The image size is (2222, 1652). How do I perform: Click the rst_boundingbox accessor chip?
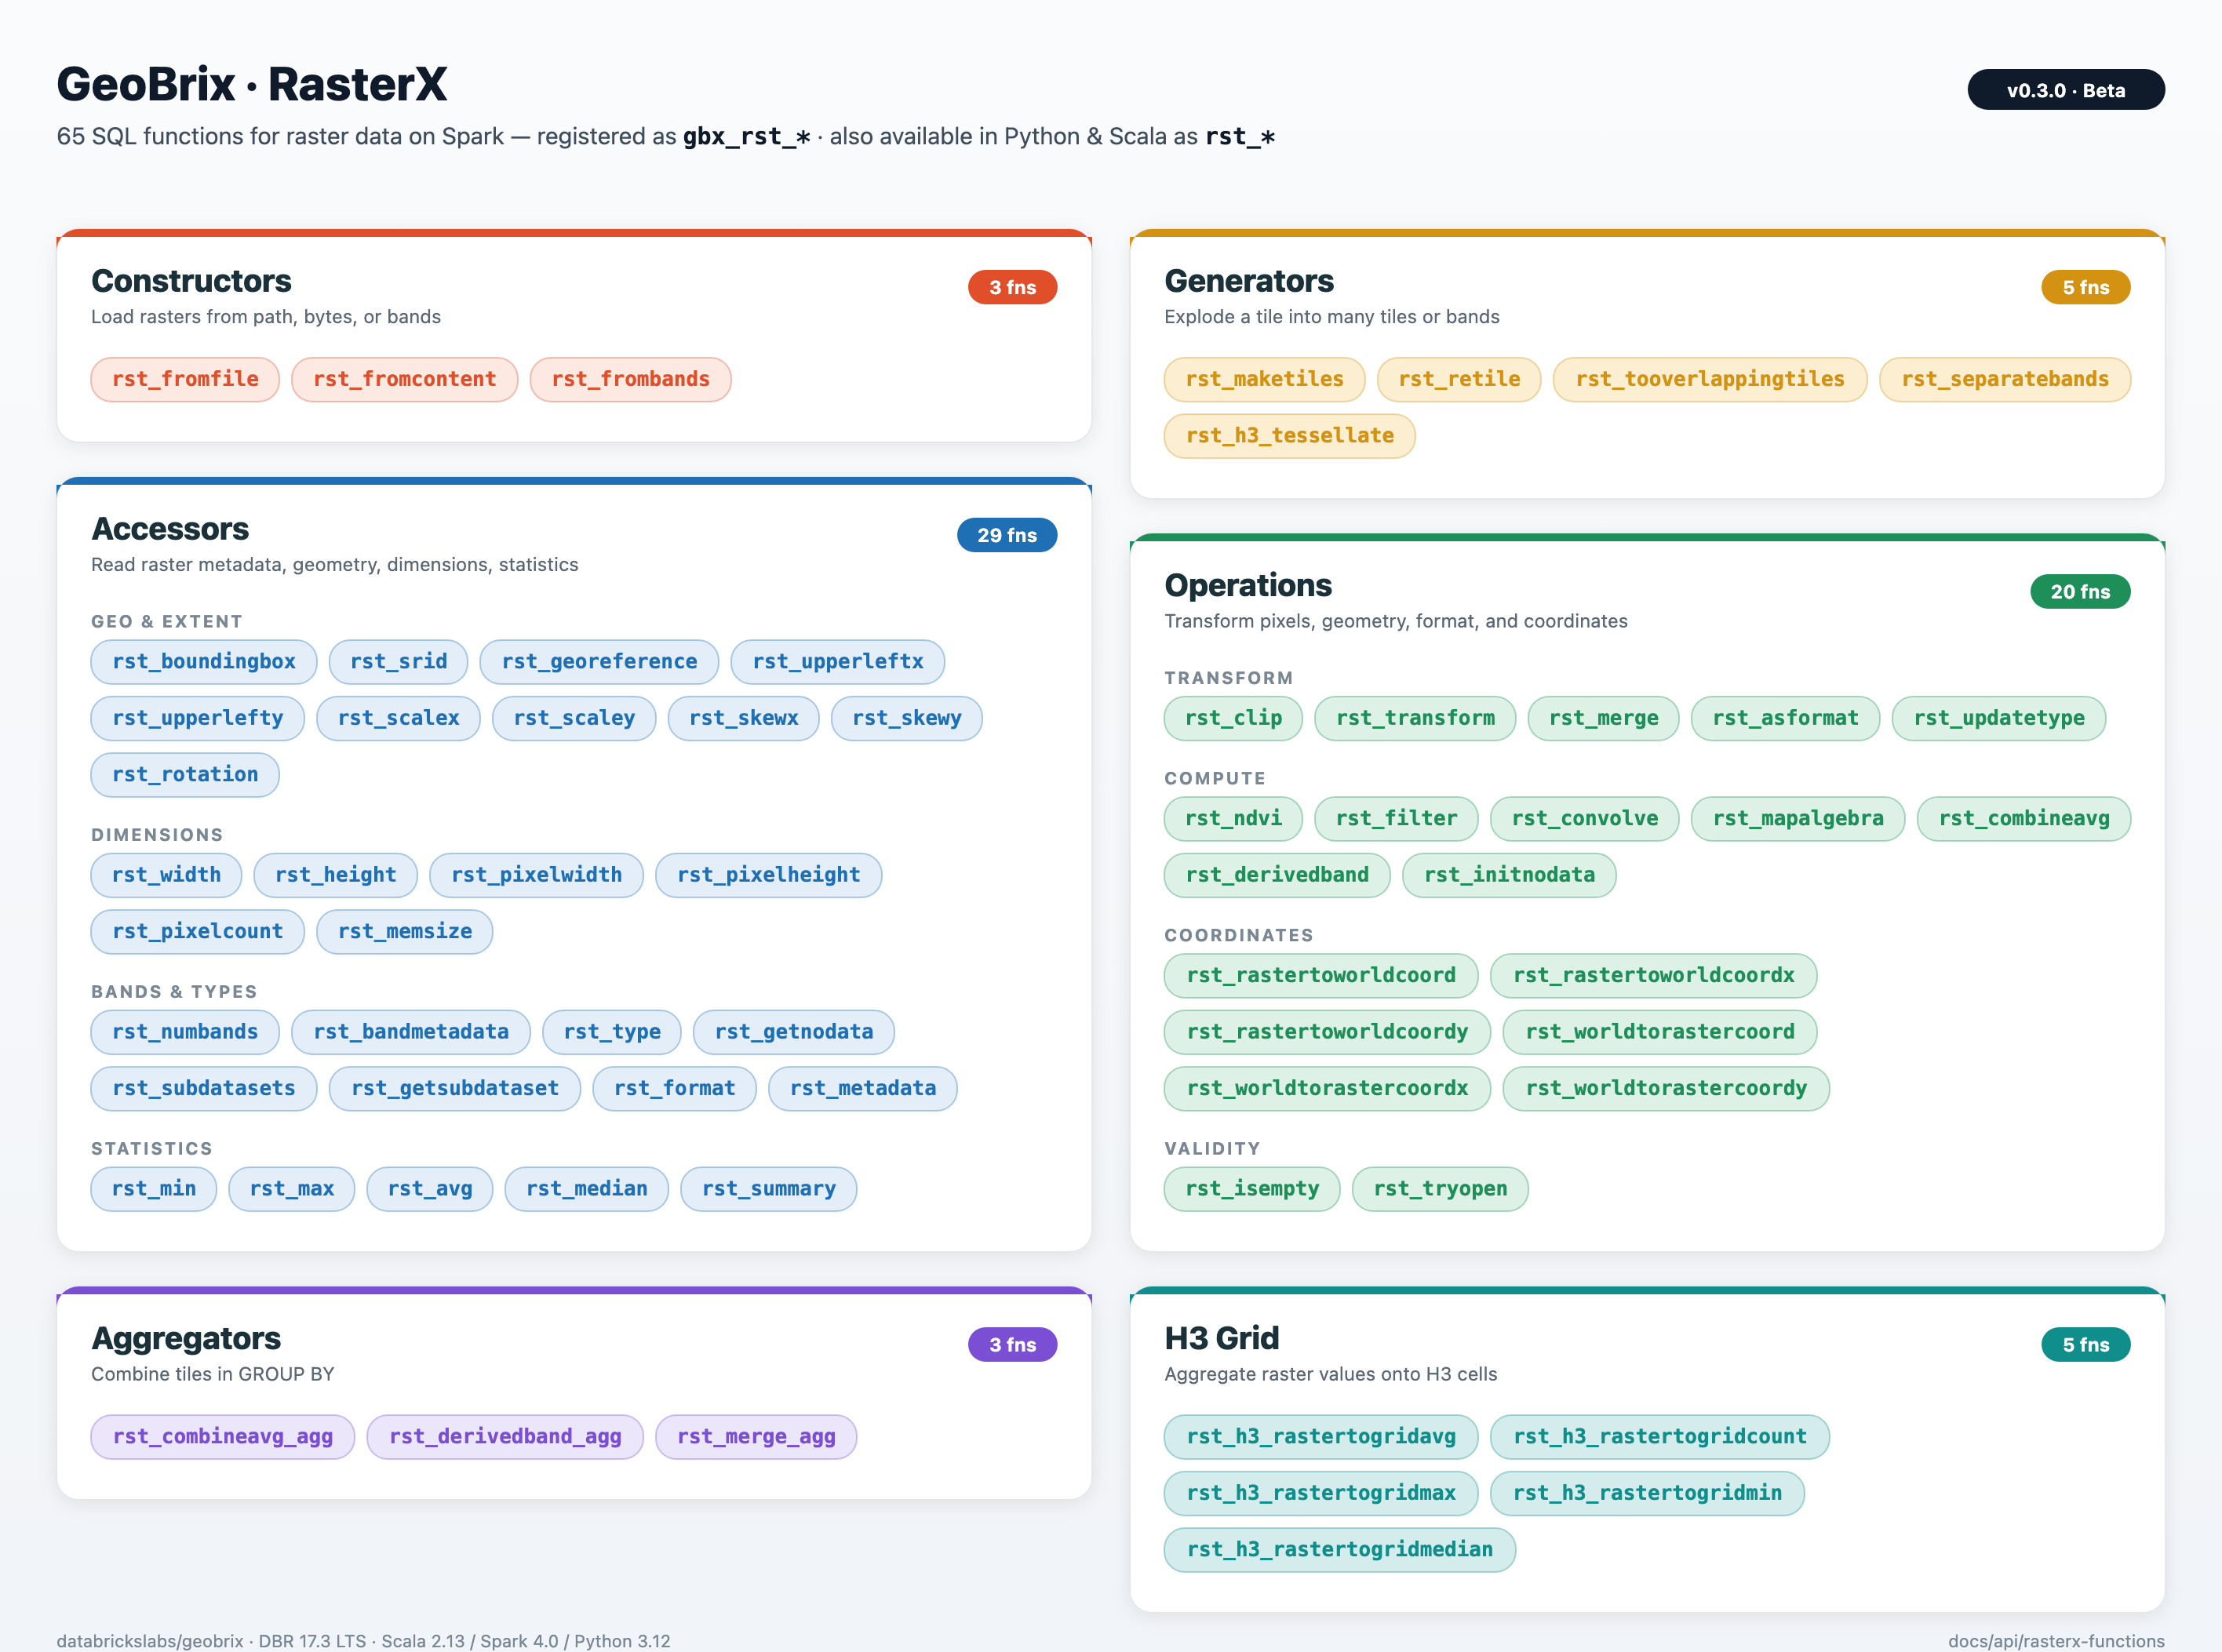(204, 662)
